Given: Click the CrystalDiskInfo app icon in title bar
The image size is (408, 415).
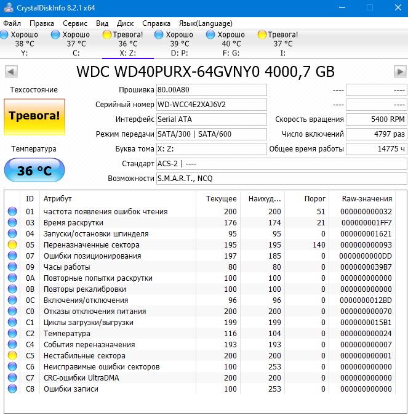Looking at the screenshot, I should [x=8, y=7].
